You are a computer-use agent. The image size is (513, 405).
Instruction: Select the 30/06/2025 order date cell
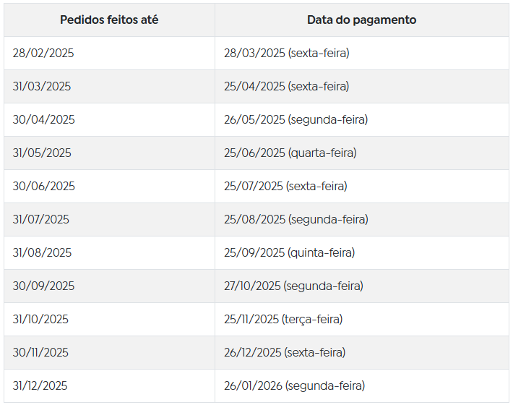point(109,187)
